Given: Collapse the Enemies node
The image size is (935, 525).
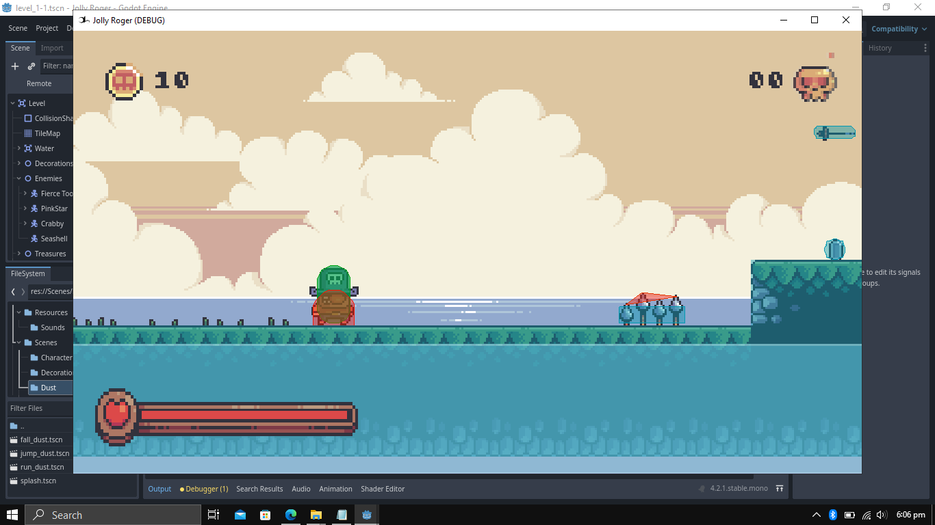Looking at the screenshot, I should 19,178.
